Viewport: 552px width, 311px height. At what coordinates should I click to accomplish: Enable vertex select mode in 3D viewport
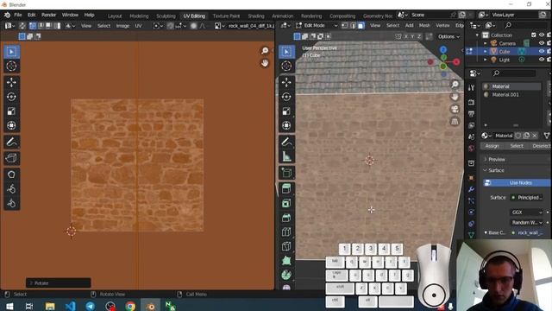(345, 25)
